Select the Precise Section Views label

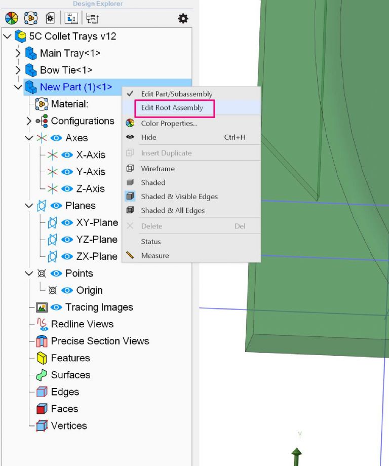point(100,341)
